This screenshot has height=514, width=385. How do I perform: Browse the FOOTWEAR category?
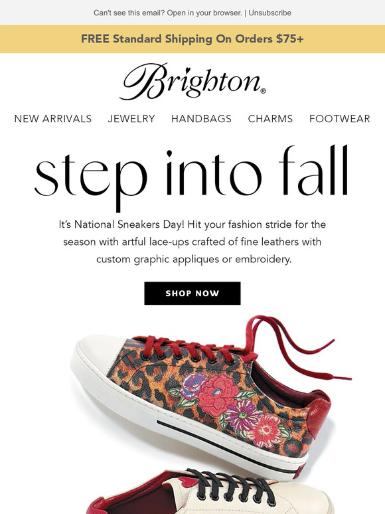pyautogui.click(x=340, y=119)
